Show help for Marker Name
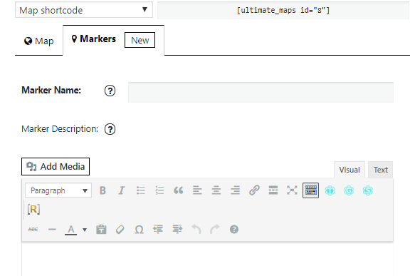Viewport: 410px width, 276px height. click(110, 91)
